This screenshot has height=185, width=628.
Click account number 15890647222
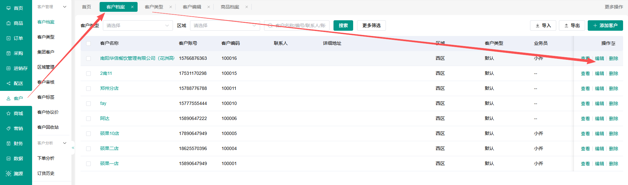coord(193,118)
